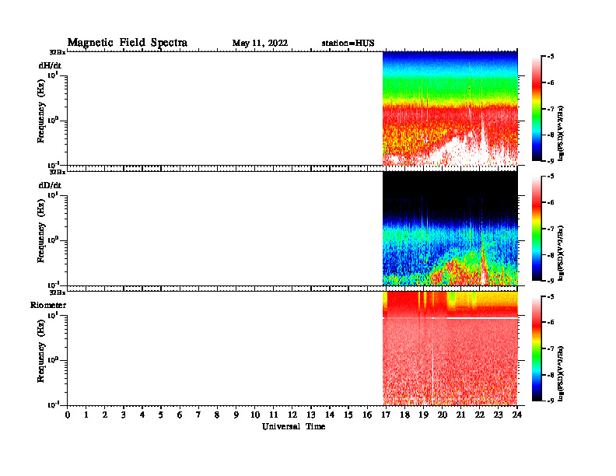This screenshot has width=616, height=476.
Task: Click hour 18 on the Universal Time axis
Action: pos(404,415)
